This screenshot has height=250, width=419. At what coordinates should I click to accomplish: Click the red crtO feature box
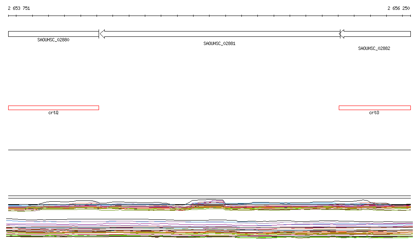[375, 108]
